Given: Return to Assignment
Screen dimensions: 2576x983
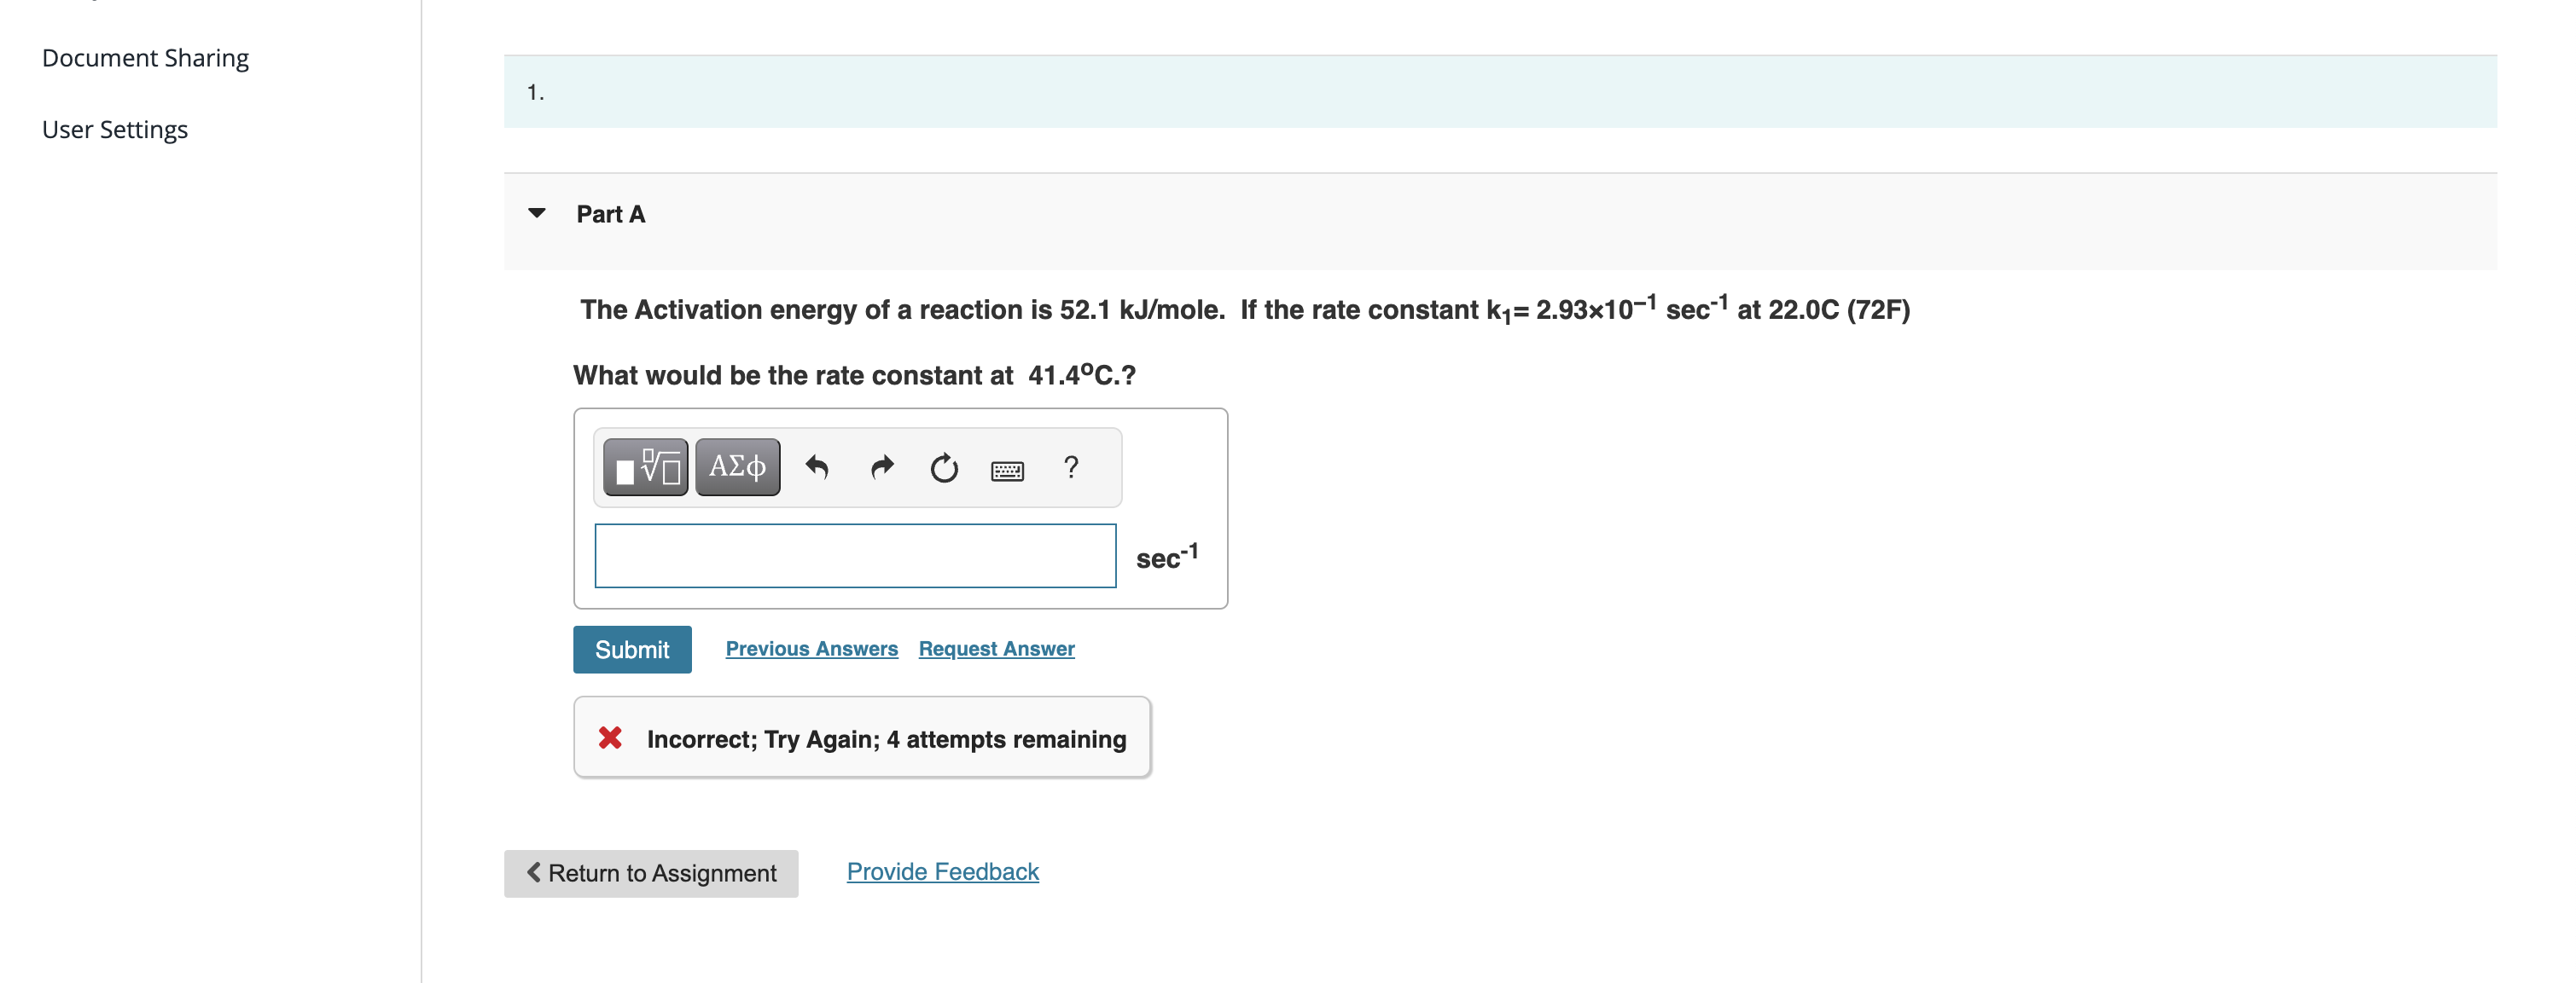Looking at the screenshot, I should (x=650, y=872).
